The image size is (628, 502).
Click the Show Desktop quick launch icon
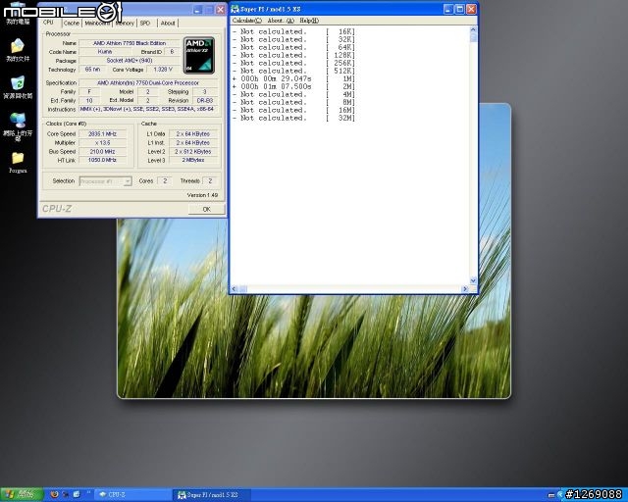tap(77, 494)
